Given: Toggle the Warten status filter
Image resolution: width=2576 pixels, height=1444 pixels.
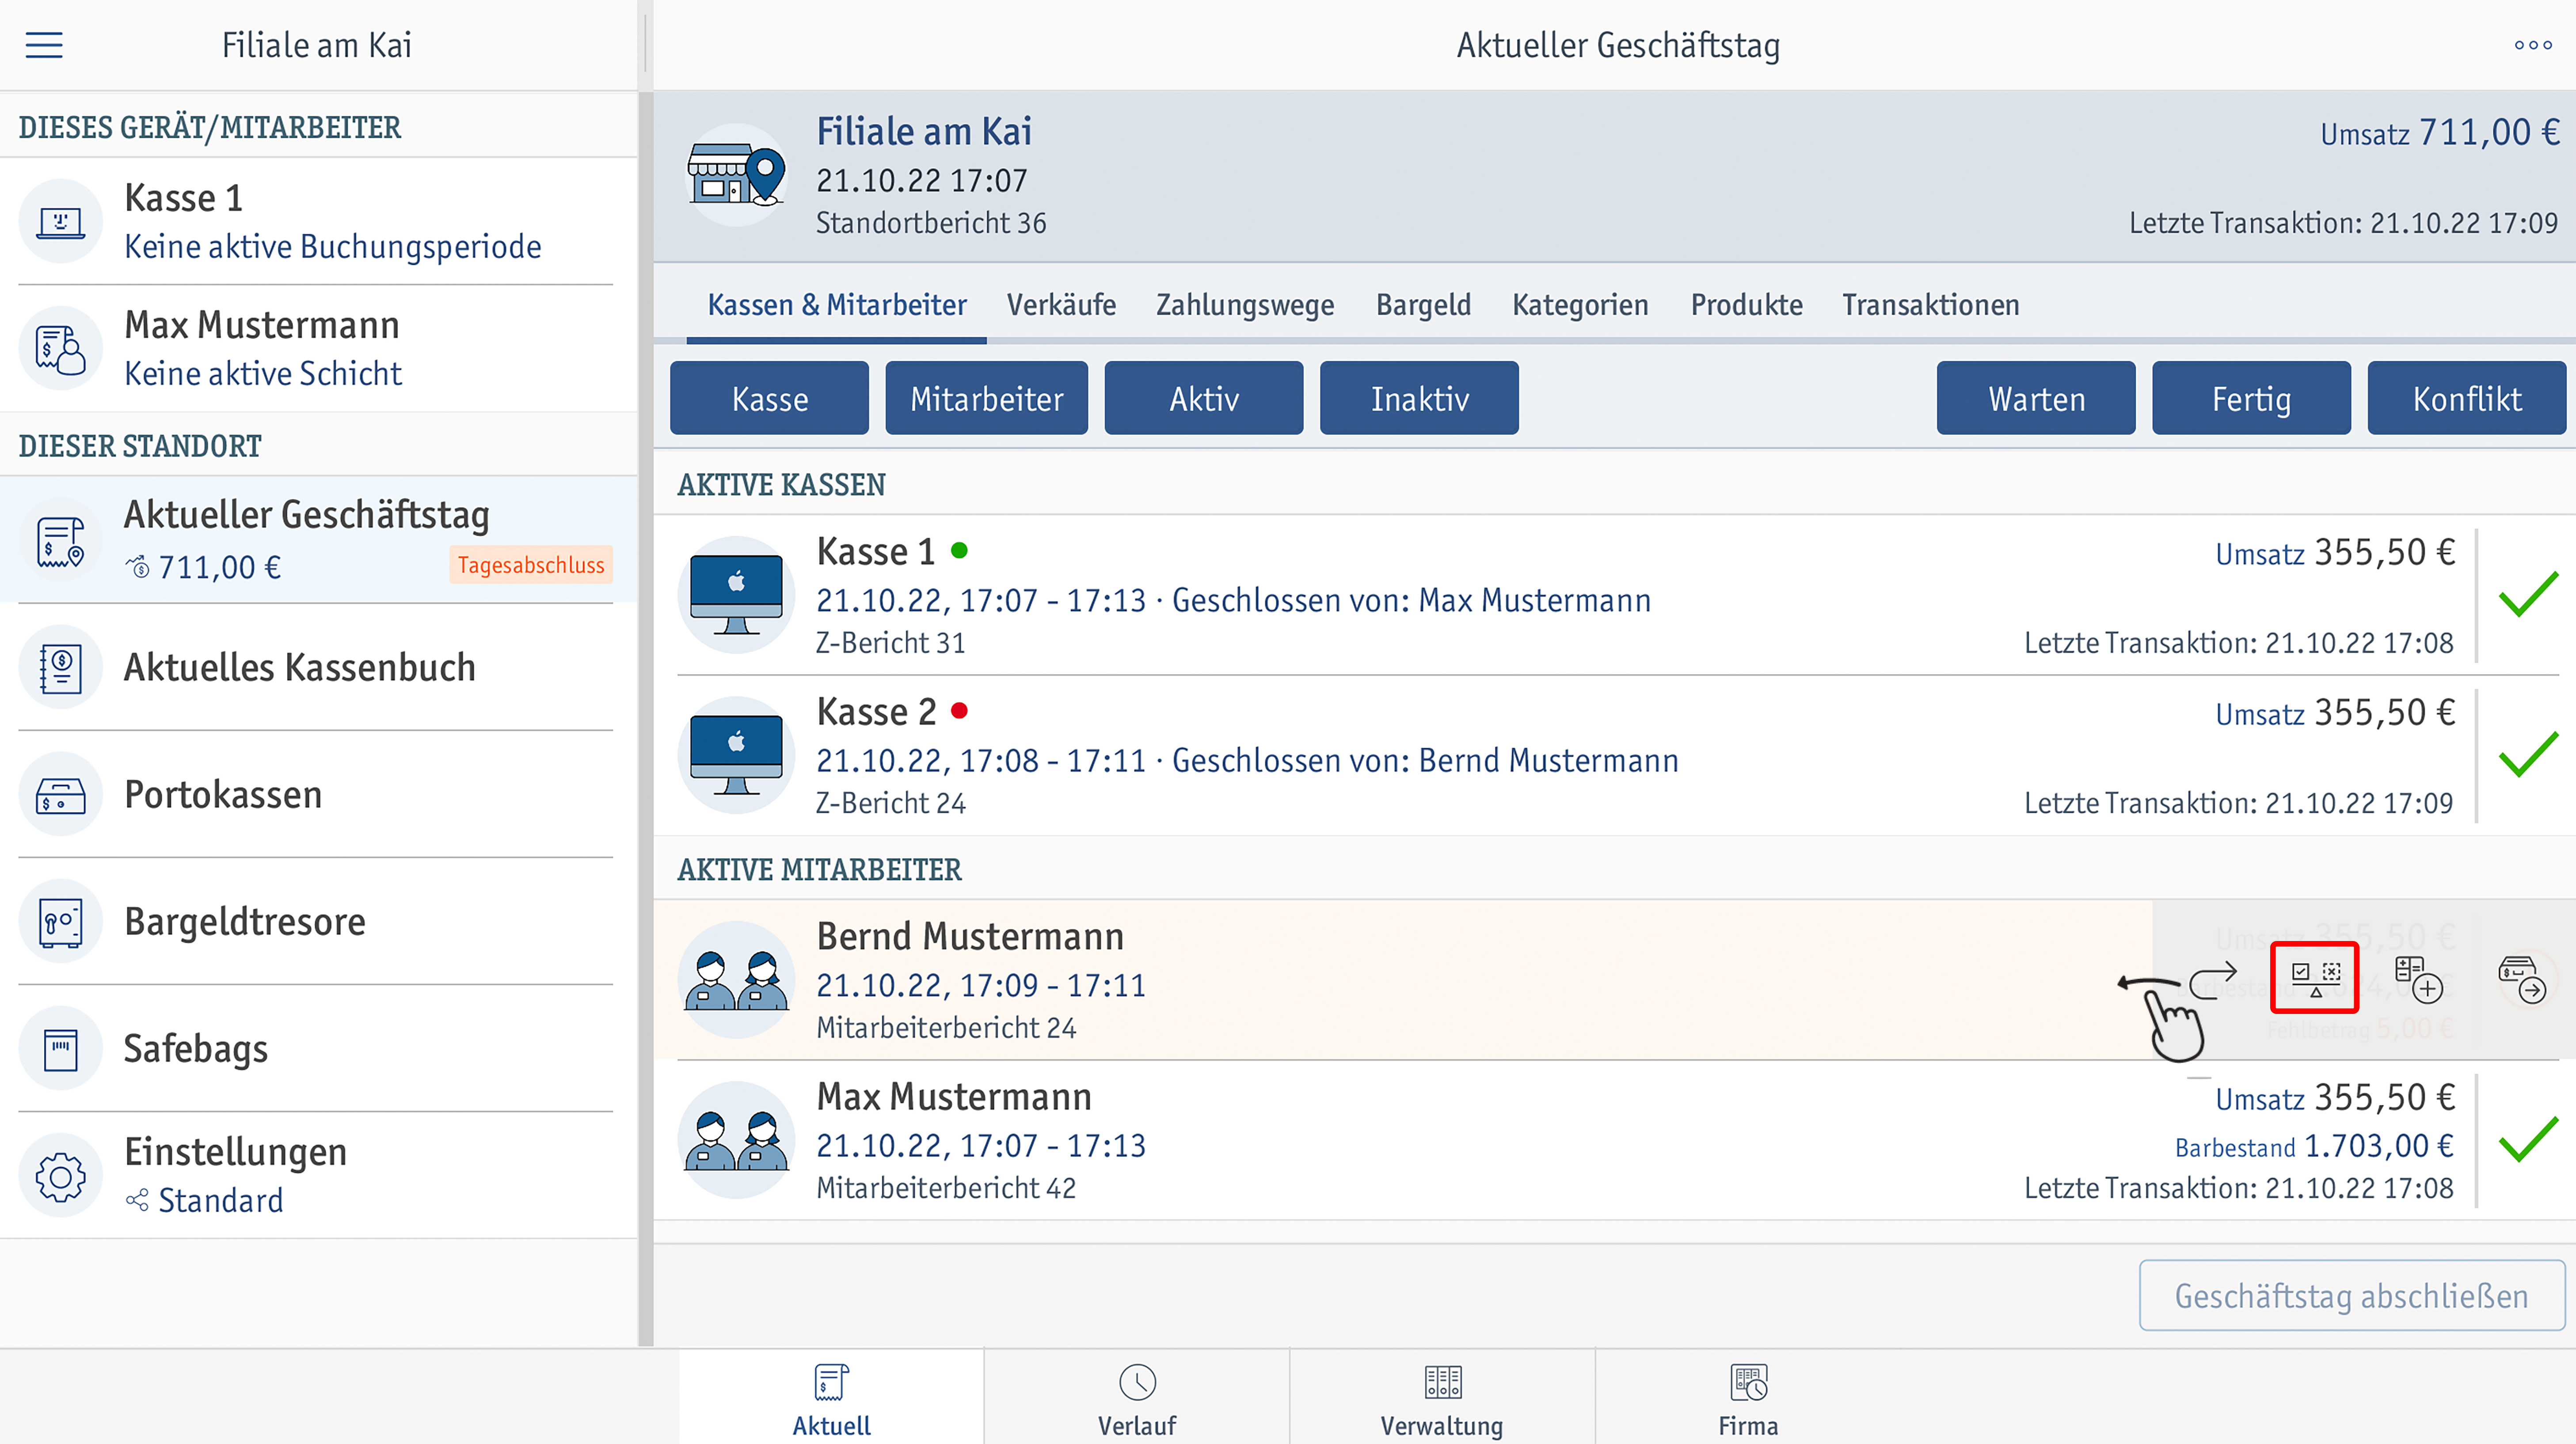Looking at the screenshot, I should coord(2036,398).
